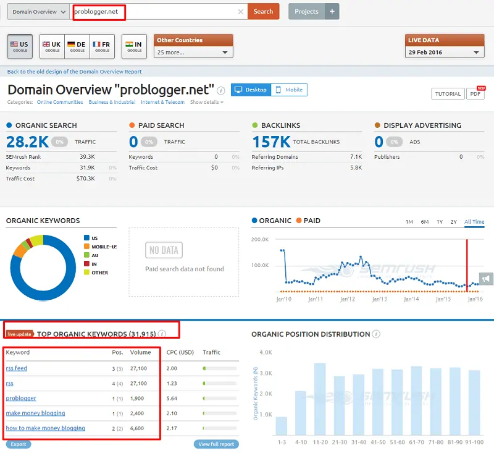
Task: Clear the search box with the X icon
Action: (x=240, y=12)
